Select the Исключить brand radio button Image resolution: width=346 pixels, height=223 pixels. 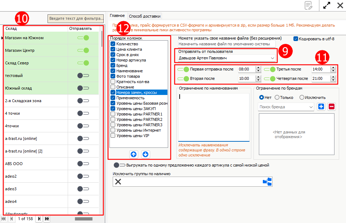pos(302,97)
